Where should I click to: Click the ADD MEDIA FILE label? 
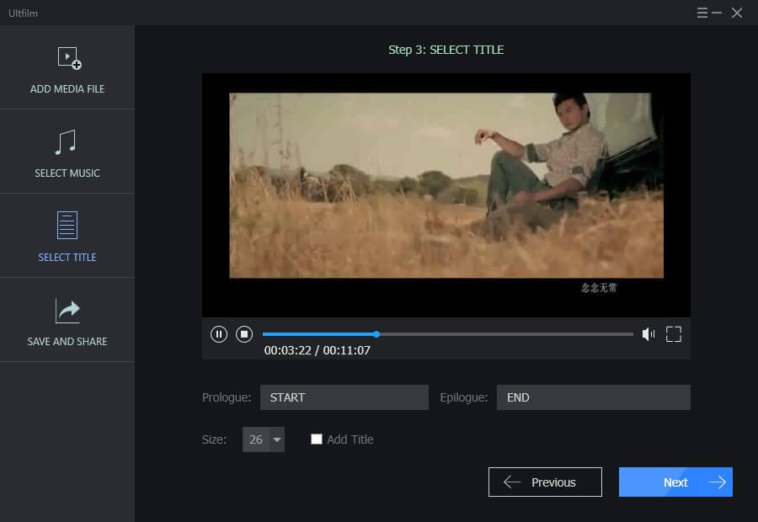click(67, 89)
